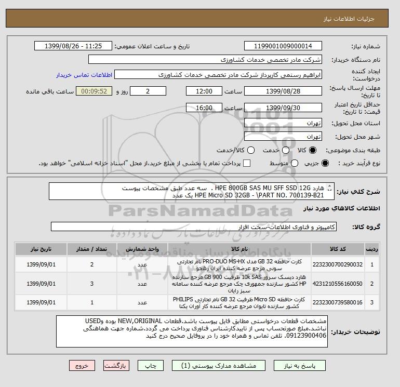Click product code 2232300739580016

click(338, 302)
